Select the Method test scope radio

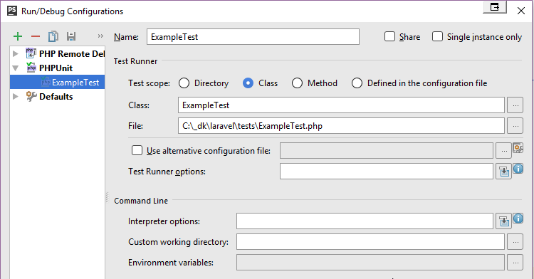tap(297, 83)
